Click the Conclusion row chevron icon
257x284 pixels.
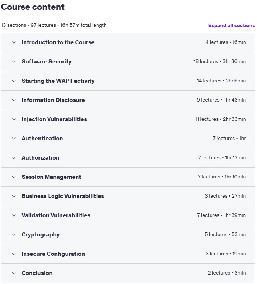pos(14,273)
